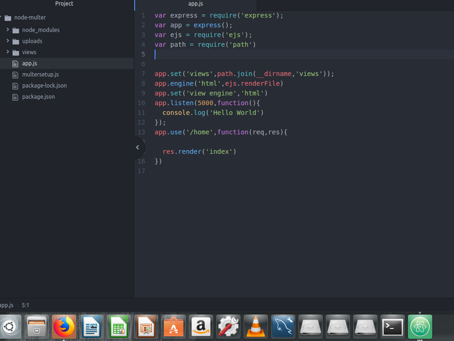
Task: Click the cursor position indicator 5:1
Action: click(x=25, y=305)
